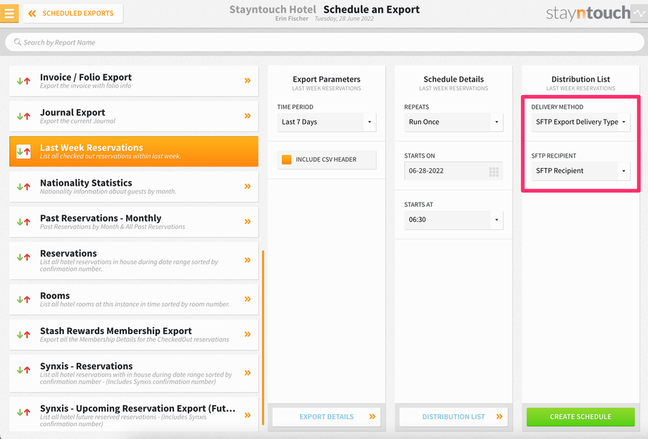
Task: Select the Journal Export report
Action: [x=134, y=116]
